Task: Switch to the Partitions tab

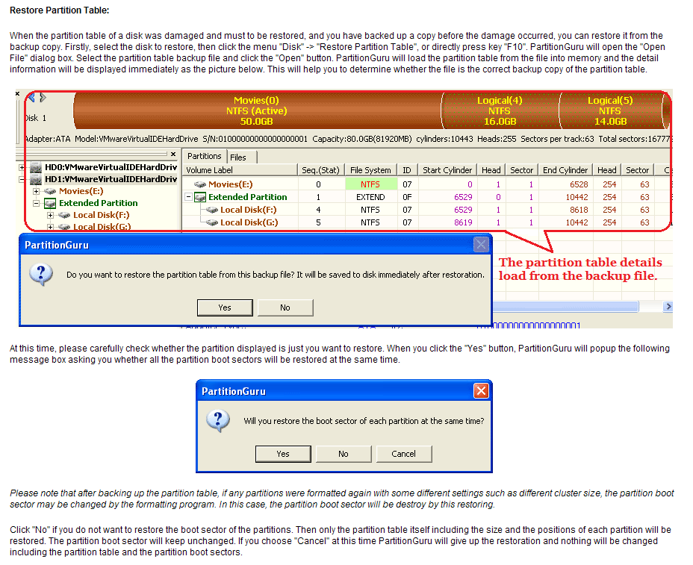Action: click(x=204, y=156)
